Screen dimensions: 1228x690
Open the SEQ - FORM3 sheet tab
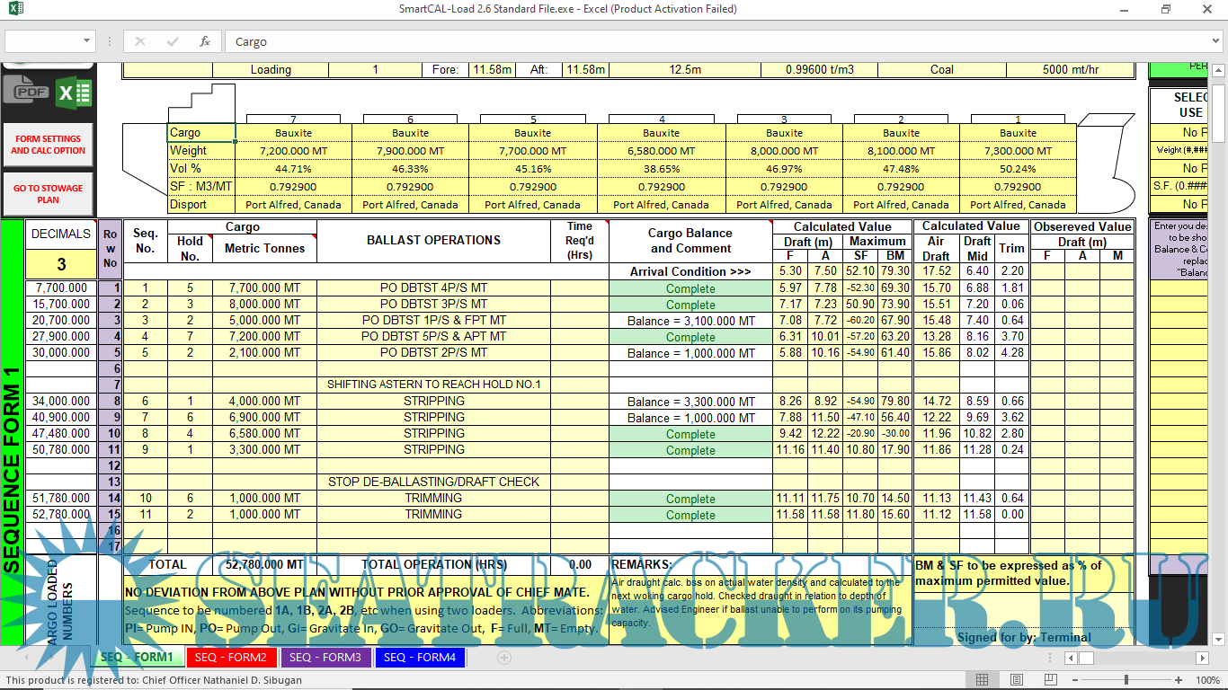point(325,658)
